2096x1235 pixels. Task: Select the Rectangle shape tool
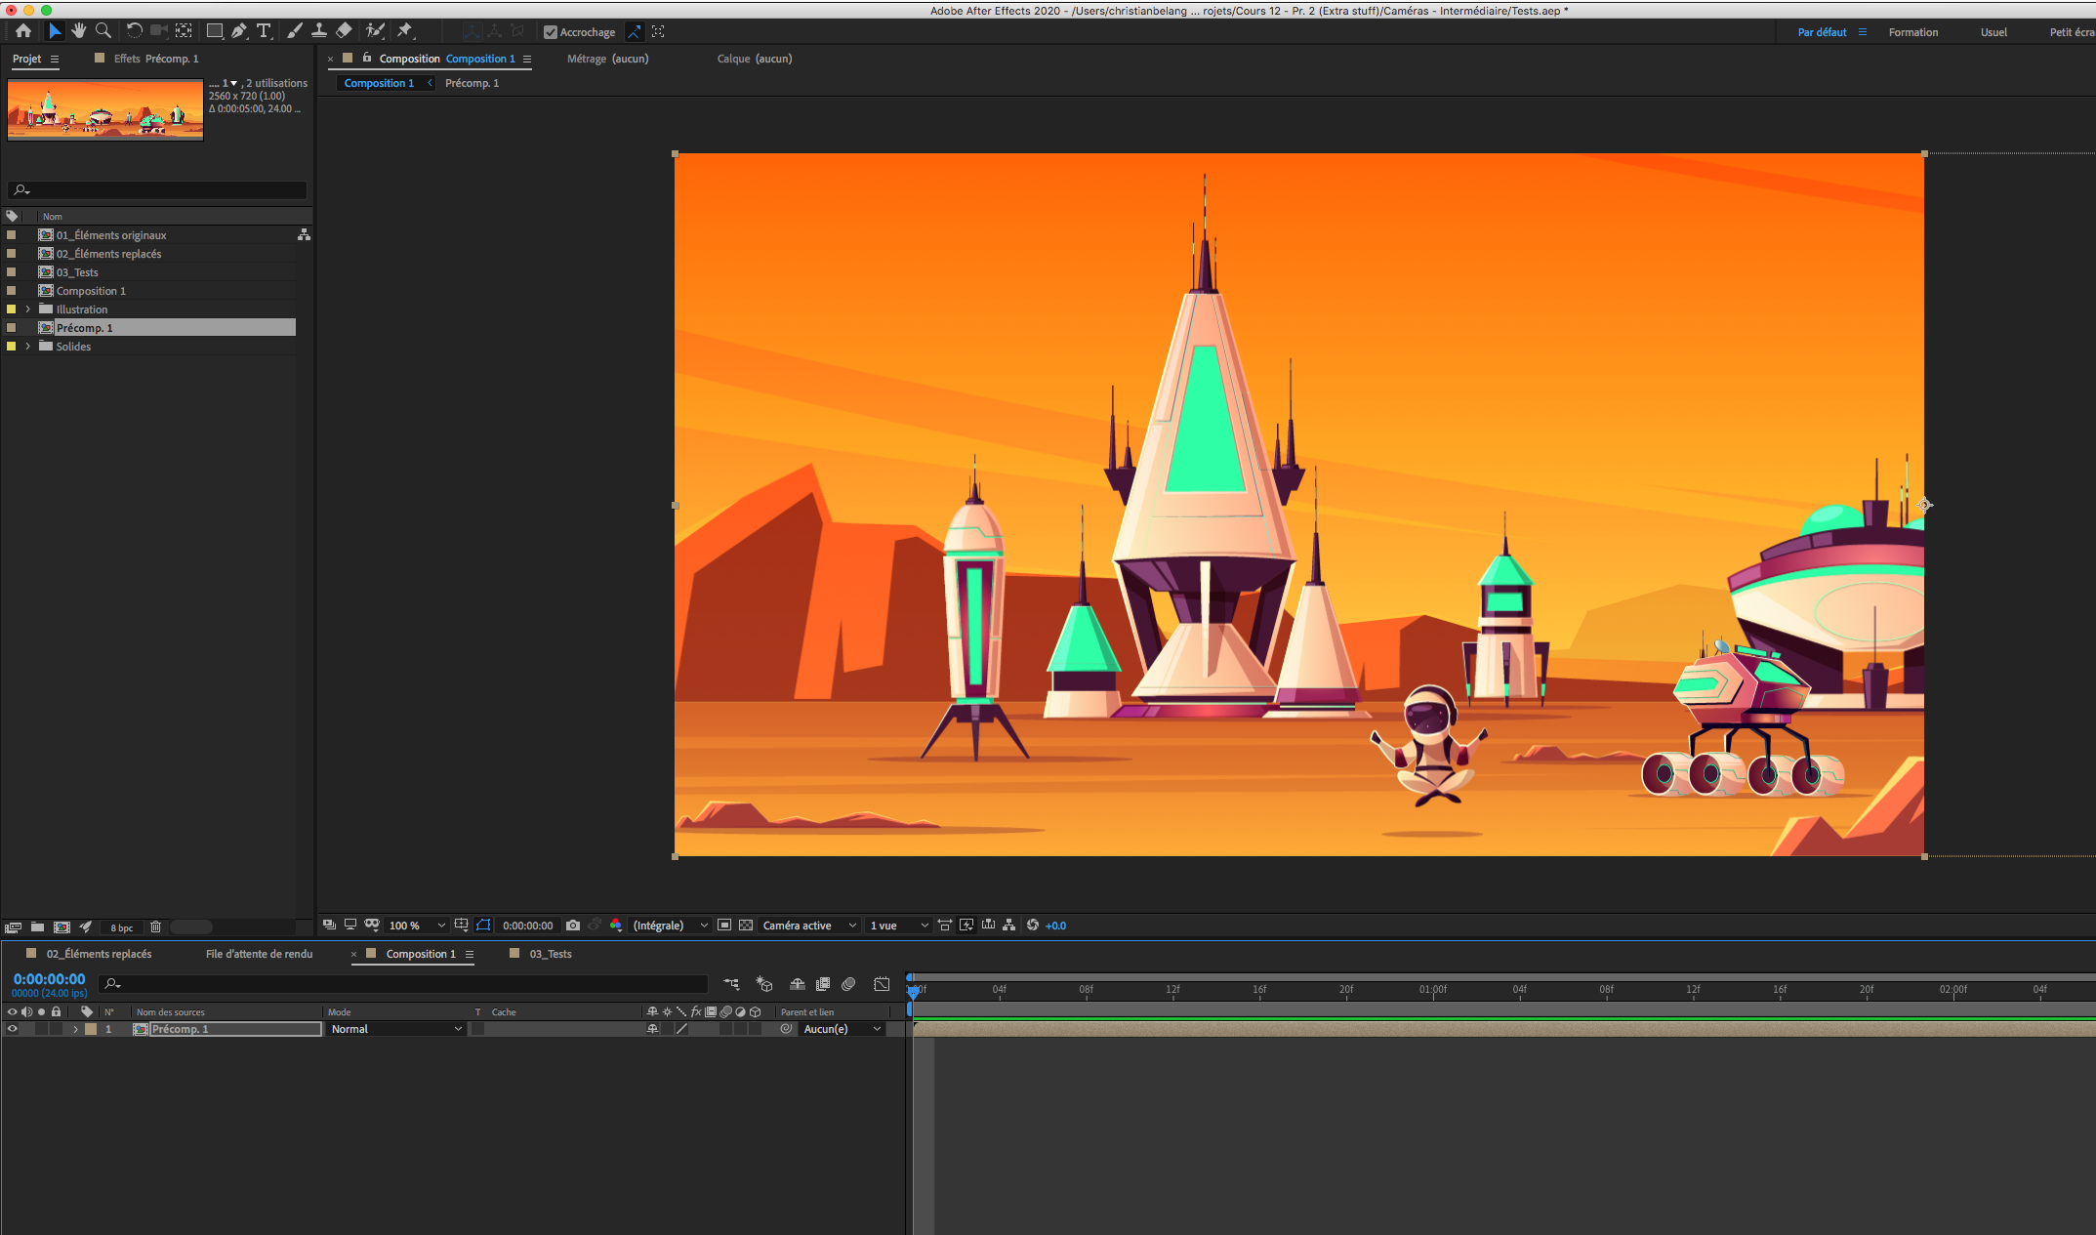(x=215, y=31)
